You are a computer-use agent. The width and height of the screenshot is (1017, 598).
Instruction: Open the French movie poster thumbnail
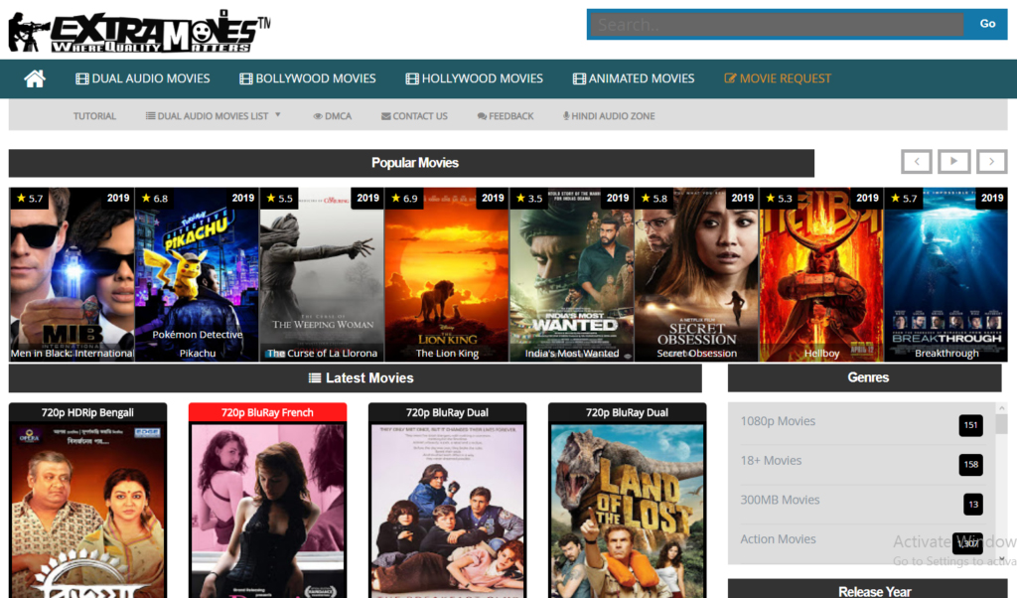[x=267, y=511]
